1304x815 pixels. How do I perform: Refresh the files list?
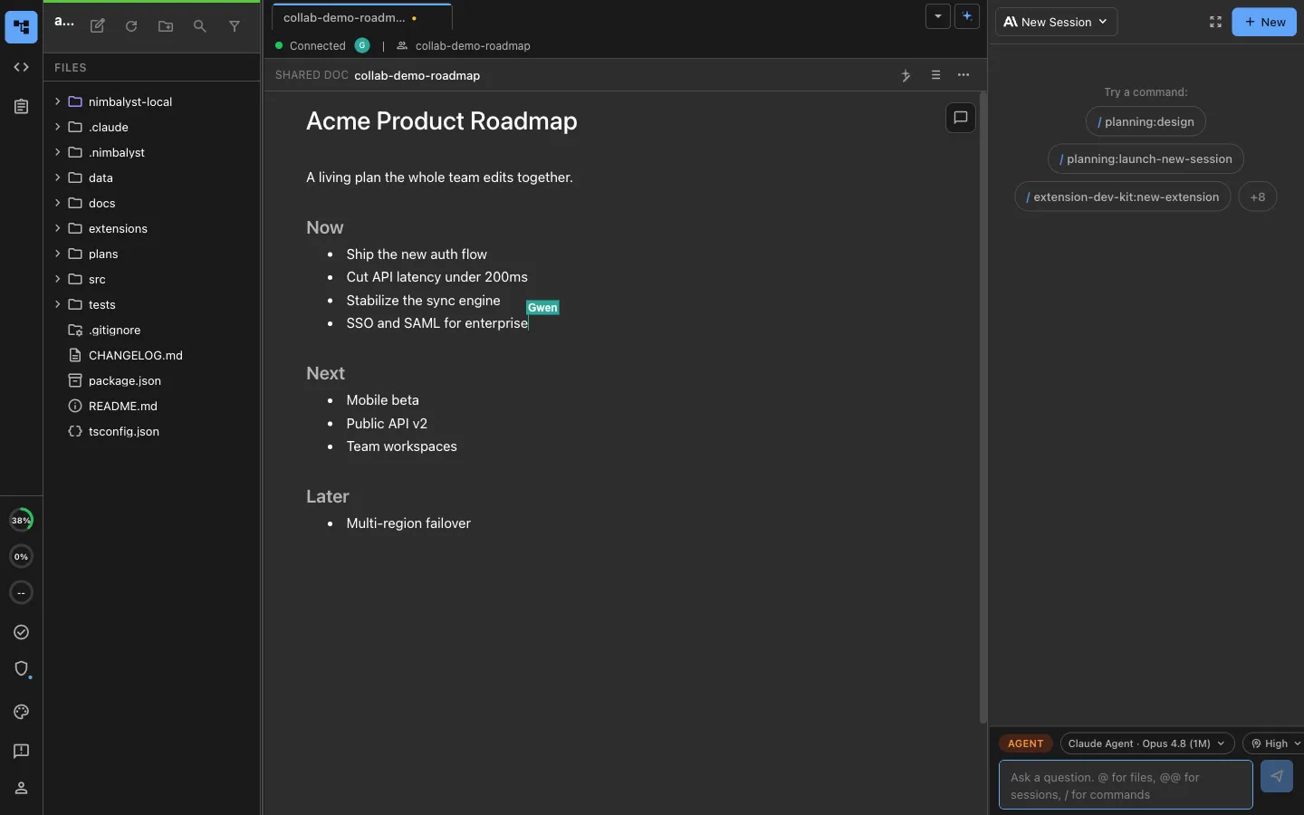click(131, 26)
